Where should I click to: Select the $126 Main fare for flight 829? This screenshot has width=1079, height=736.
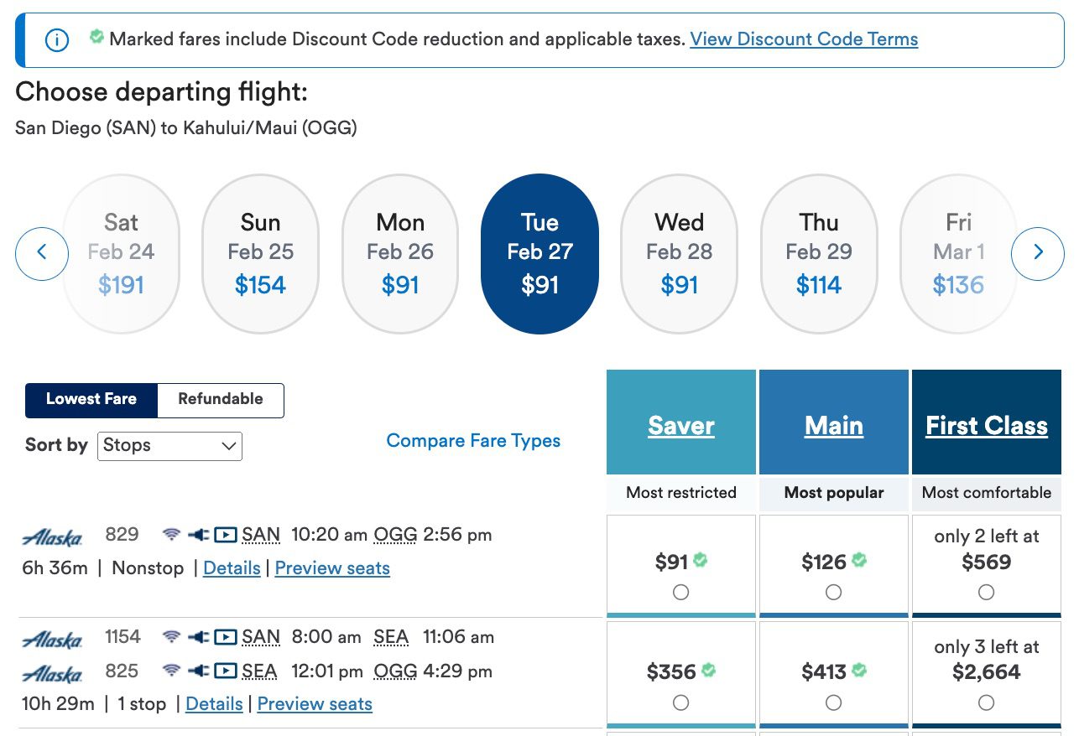tap(833, 592)
